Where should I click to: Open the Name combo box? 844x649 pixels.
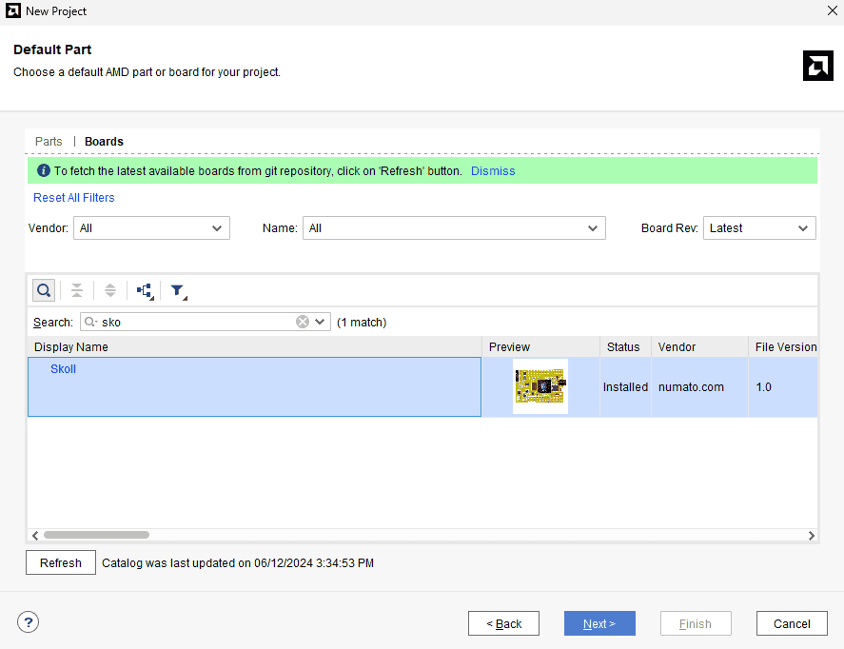click(x=454, y=228)
